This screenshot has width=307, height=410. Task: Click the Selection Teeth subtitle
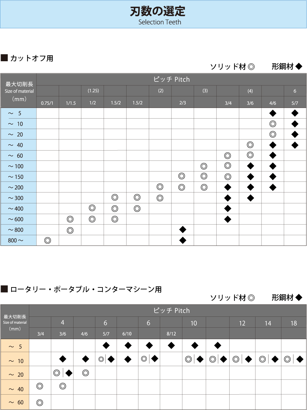click(160, 22)
